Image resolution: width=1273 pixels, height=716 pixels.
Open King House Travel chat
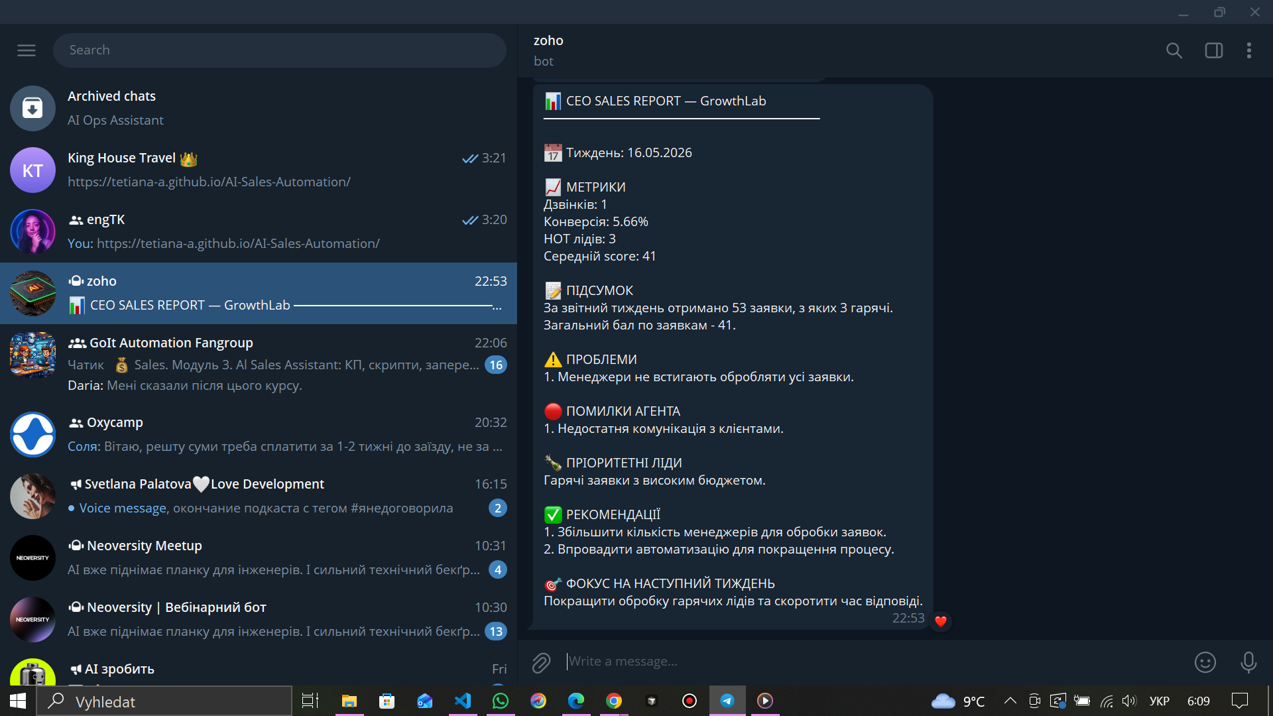259,170
